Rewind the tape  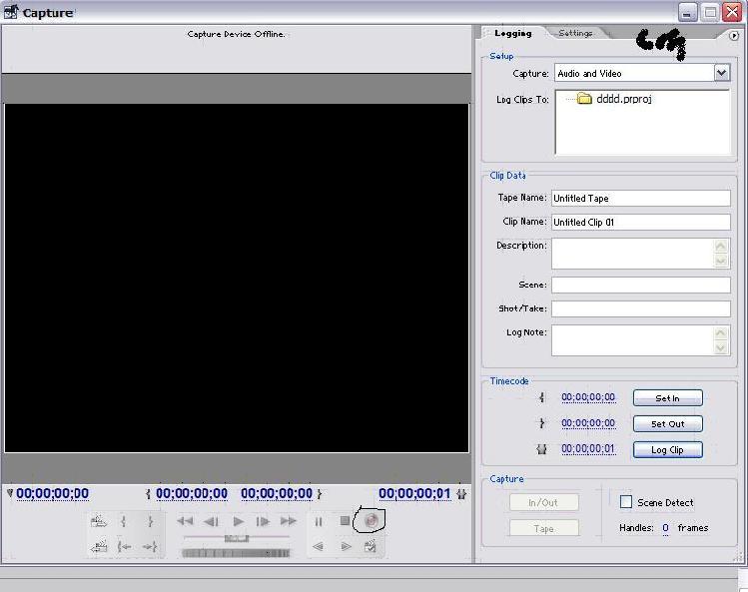click(185, 521)
